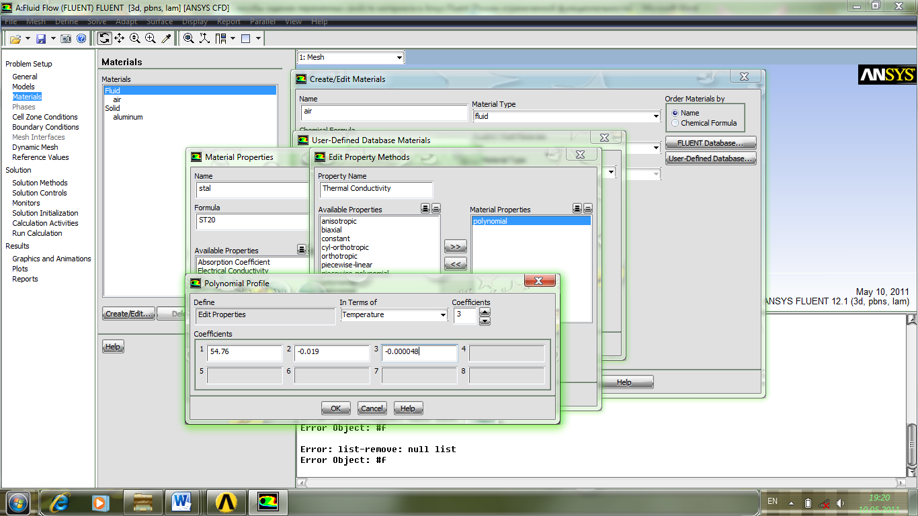Open the workspace layout dropdown arrow

point(233,39)
